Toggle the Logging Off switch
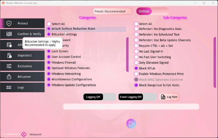218x138 pixels. [x=99, y=97]
